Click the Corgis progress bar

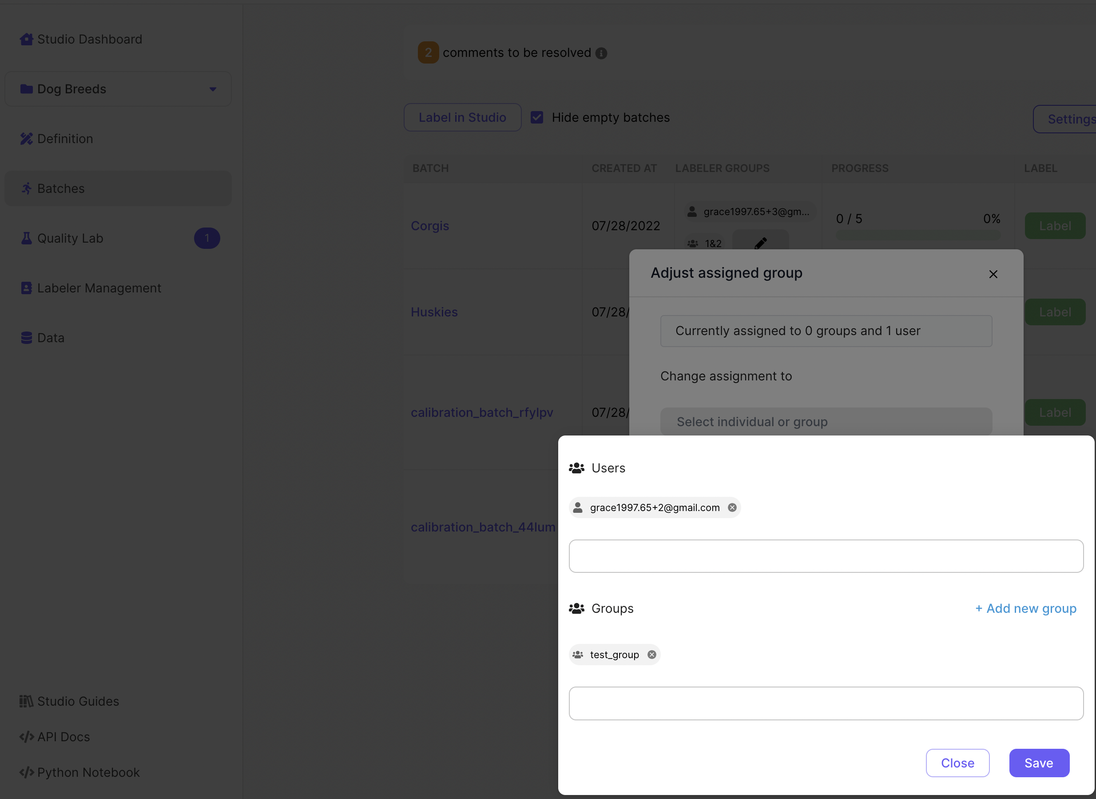point(917,236)
